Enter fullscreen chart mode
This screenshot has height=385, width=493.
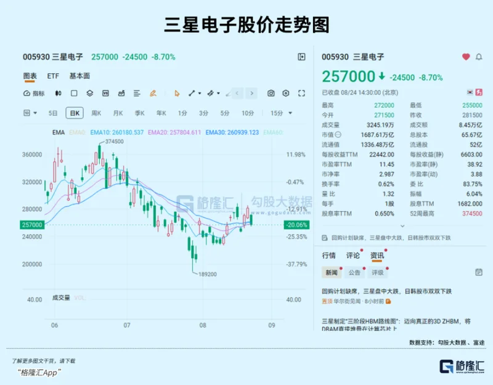tap(301, 94)
